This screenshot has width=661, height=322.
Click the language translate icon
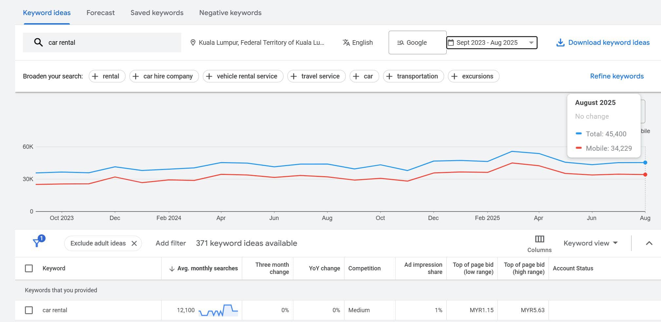346,42
